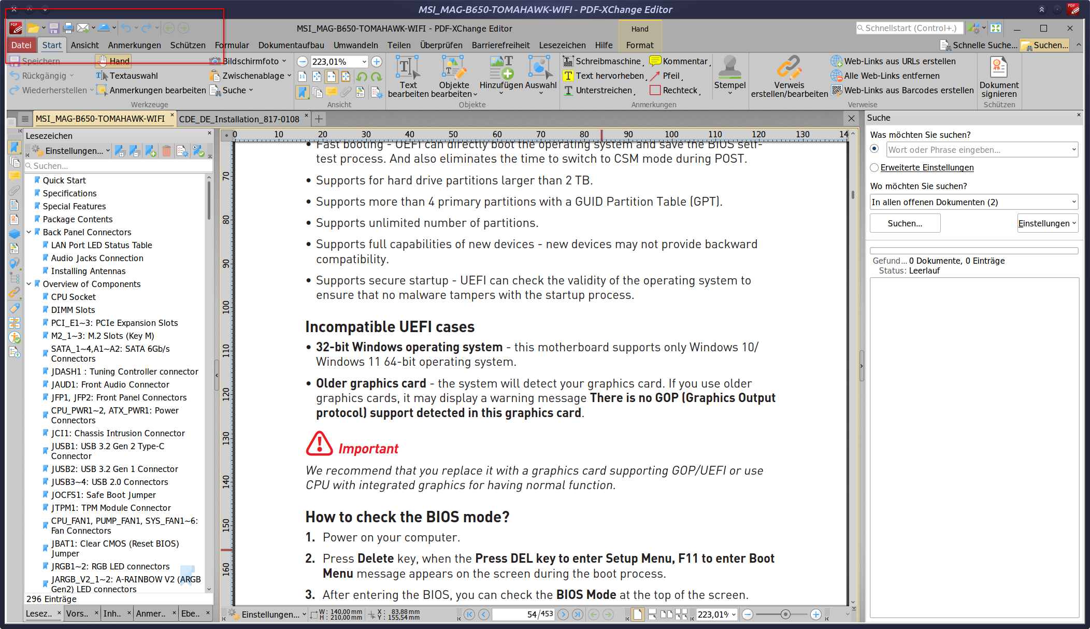Click the Text bearbeiten tool
The width and height of the screenshot is (1090, 629).
pos(408,76)
